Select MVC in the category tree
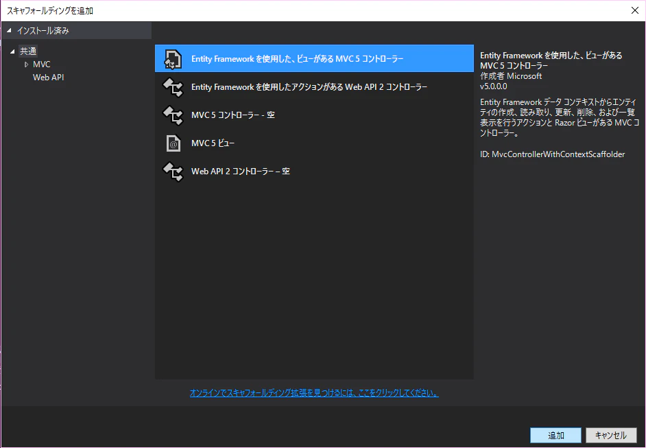 click(42, 64)
